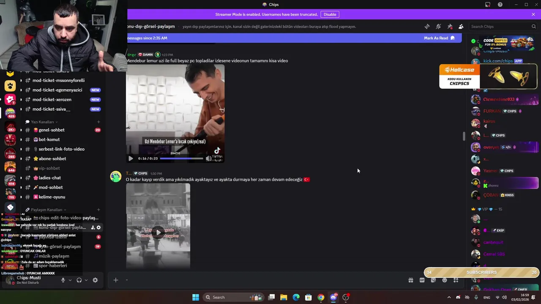Seek on the first video progress bar
This screenshot has height=304, width=541.
[182, 158]
